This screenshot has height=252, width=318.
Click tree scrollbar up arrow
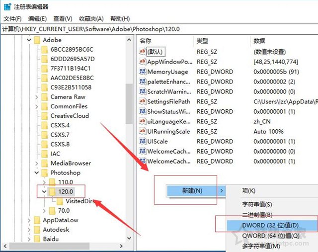(129, 40)
